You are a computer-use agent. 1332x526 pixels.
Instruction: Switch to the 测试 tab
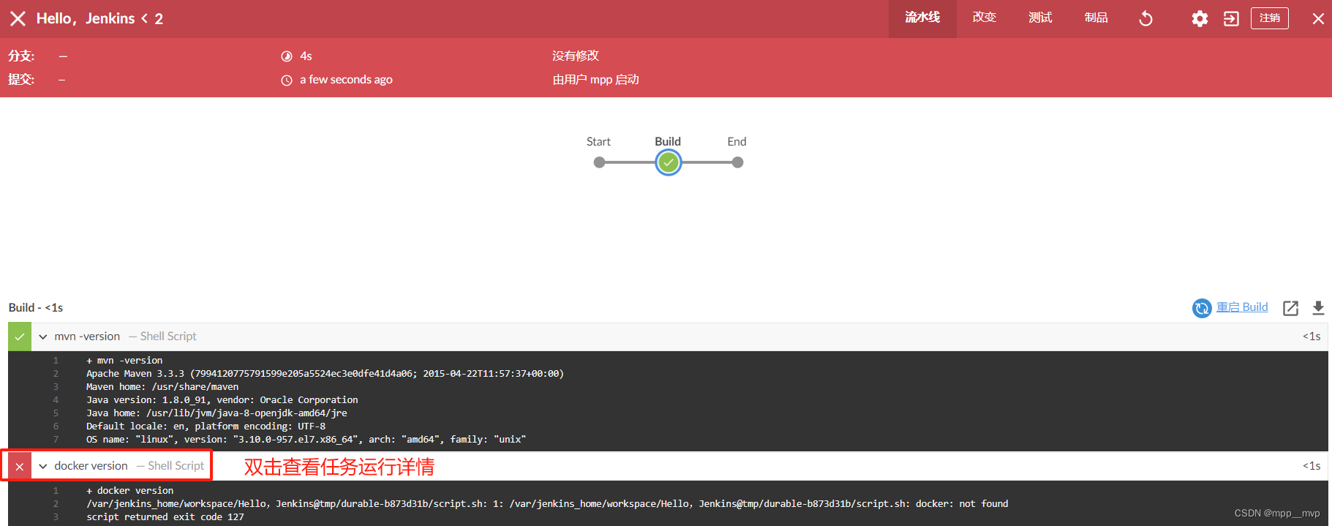pos(1040,18)
